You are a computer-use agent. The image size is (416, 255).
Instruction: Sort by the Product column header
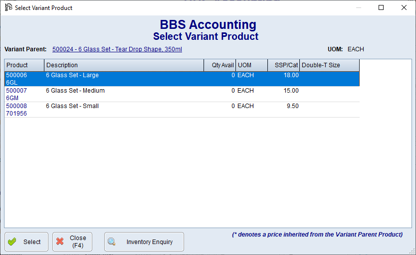[x=24, y=65]
